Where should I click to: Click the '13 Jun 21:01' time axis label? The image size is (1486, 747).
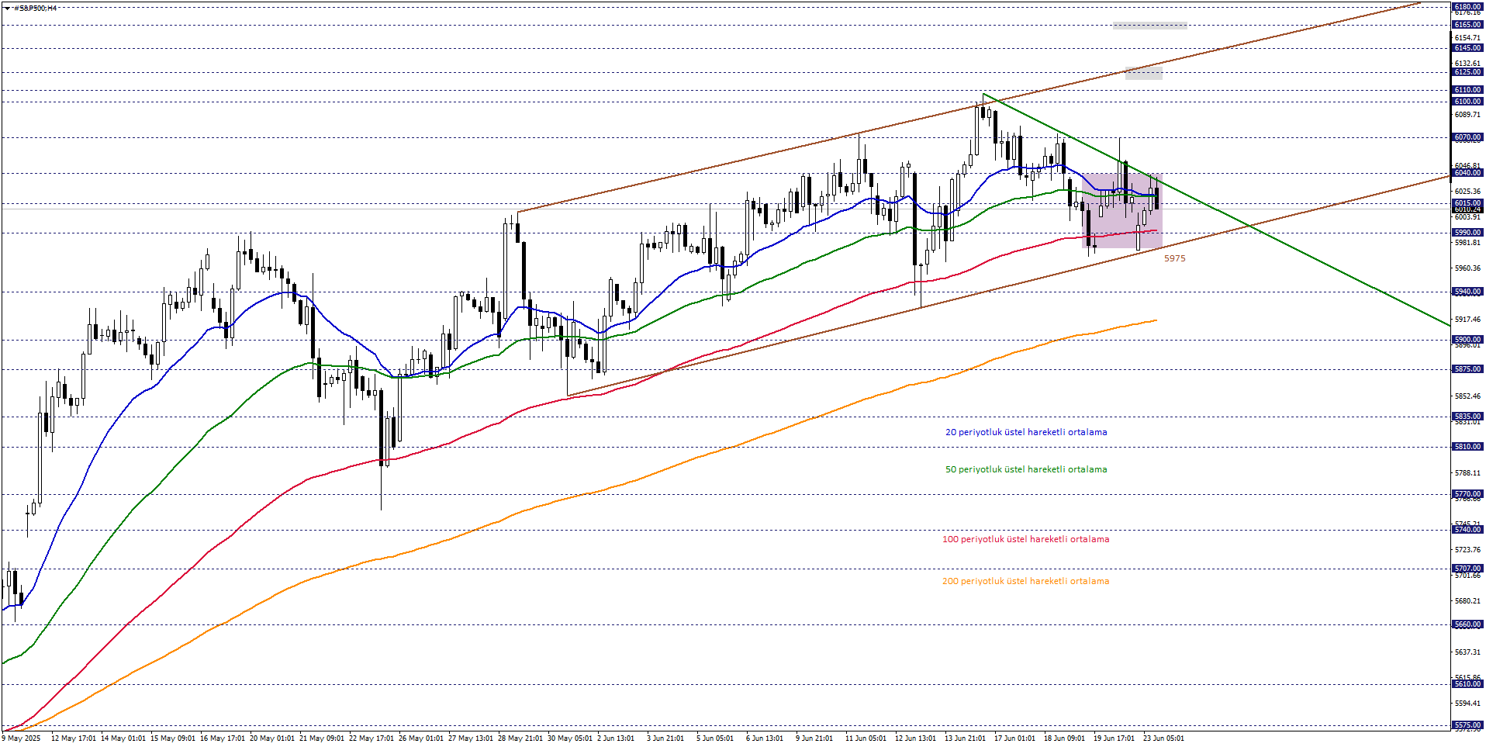pyautogui.click(x=965, y=738)
